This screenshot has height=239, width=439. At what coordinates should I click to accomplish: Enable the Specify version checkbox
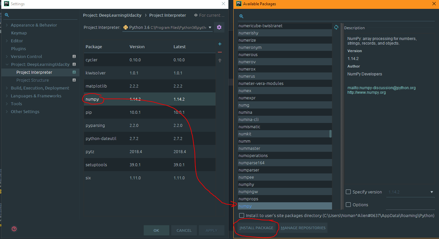pos(348,192)
